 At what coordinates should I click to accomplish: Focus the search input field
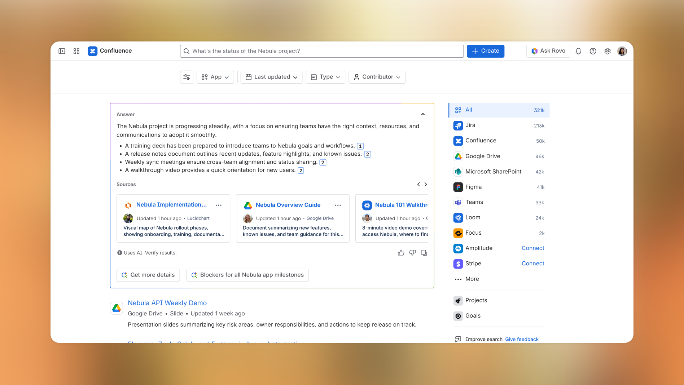pyautogui.click(x=322, y=51)
